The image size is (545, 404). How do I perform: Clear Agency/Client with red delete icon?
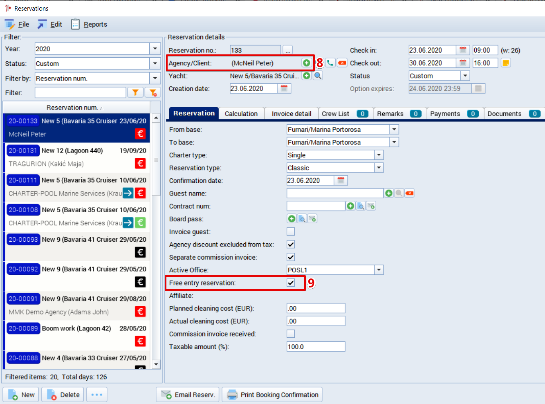click(x=342, y=63)
